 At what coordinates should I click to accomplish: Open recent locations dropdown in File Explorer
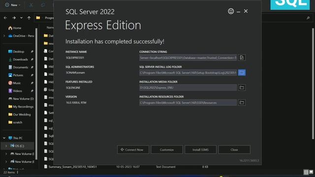pyautogui.click(x=21, y=18)
